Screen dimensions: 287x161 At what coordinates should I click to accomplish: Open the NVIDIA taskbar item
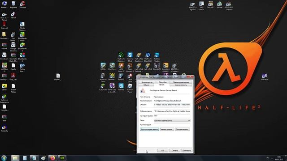click(62, 158)
